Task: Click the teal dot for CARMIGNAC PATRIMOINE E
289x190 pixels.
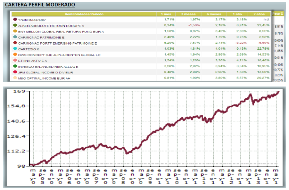Action: tap(15, 37)
